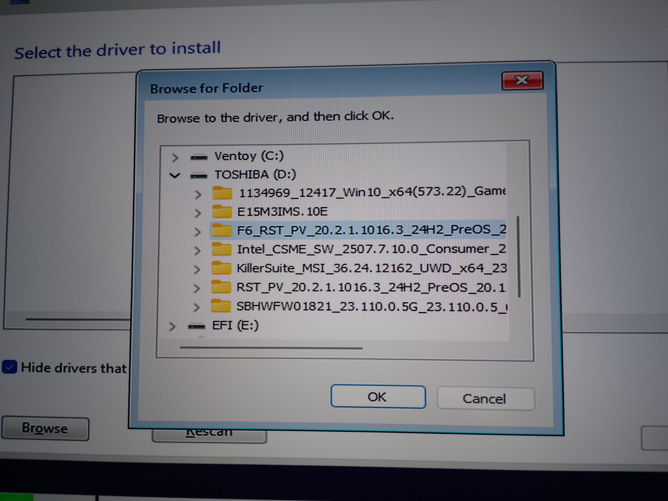Collapse the TOSHIBA (D:) drive node
The image size is (668, 501).
175,176
